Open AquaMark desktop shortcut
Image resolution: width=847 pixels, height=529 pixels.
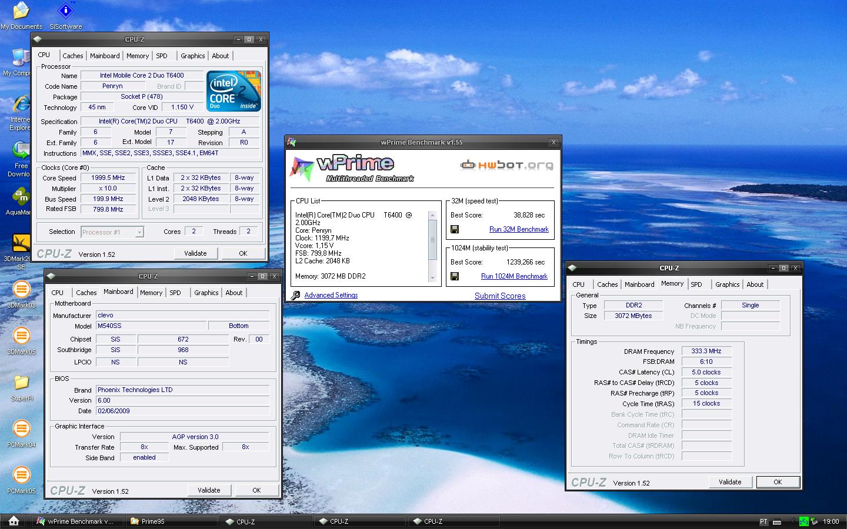pos(21,201)
